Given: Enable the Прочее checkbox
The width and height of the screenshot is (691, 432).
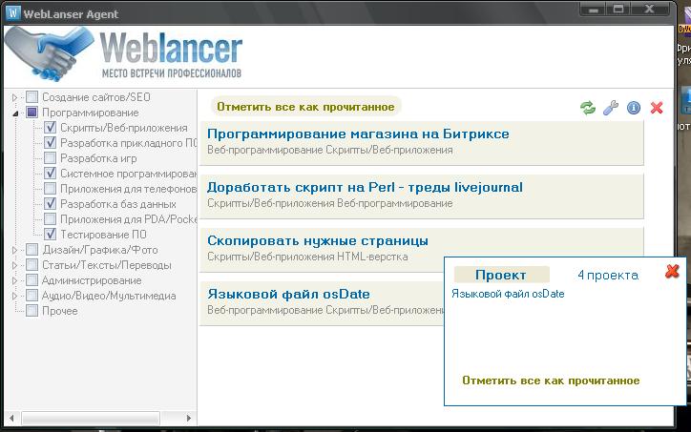Looking at the screenshot, I should (31, 311).
